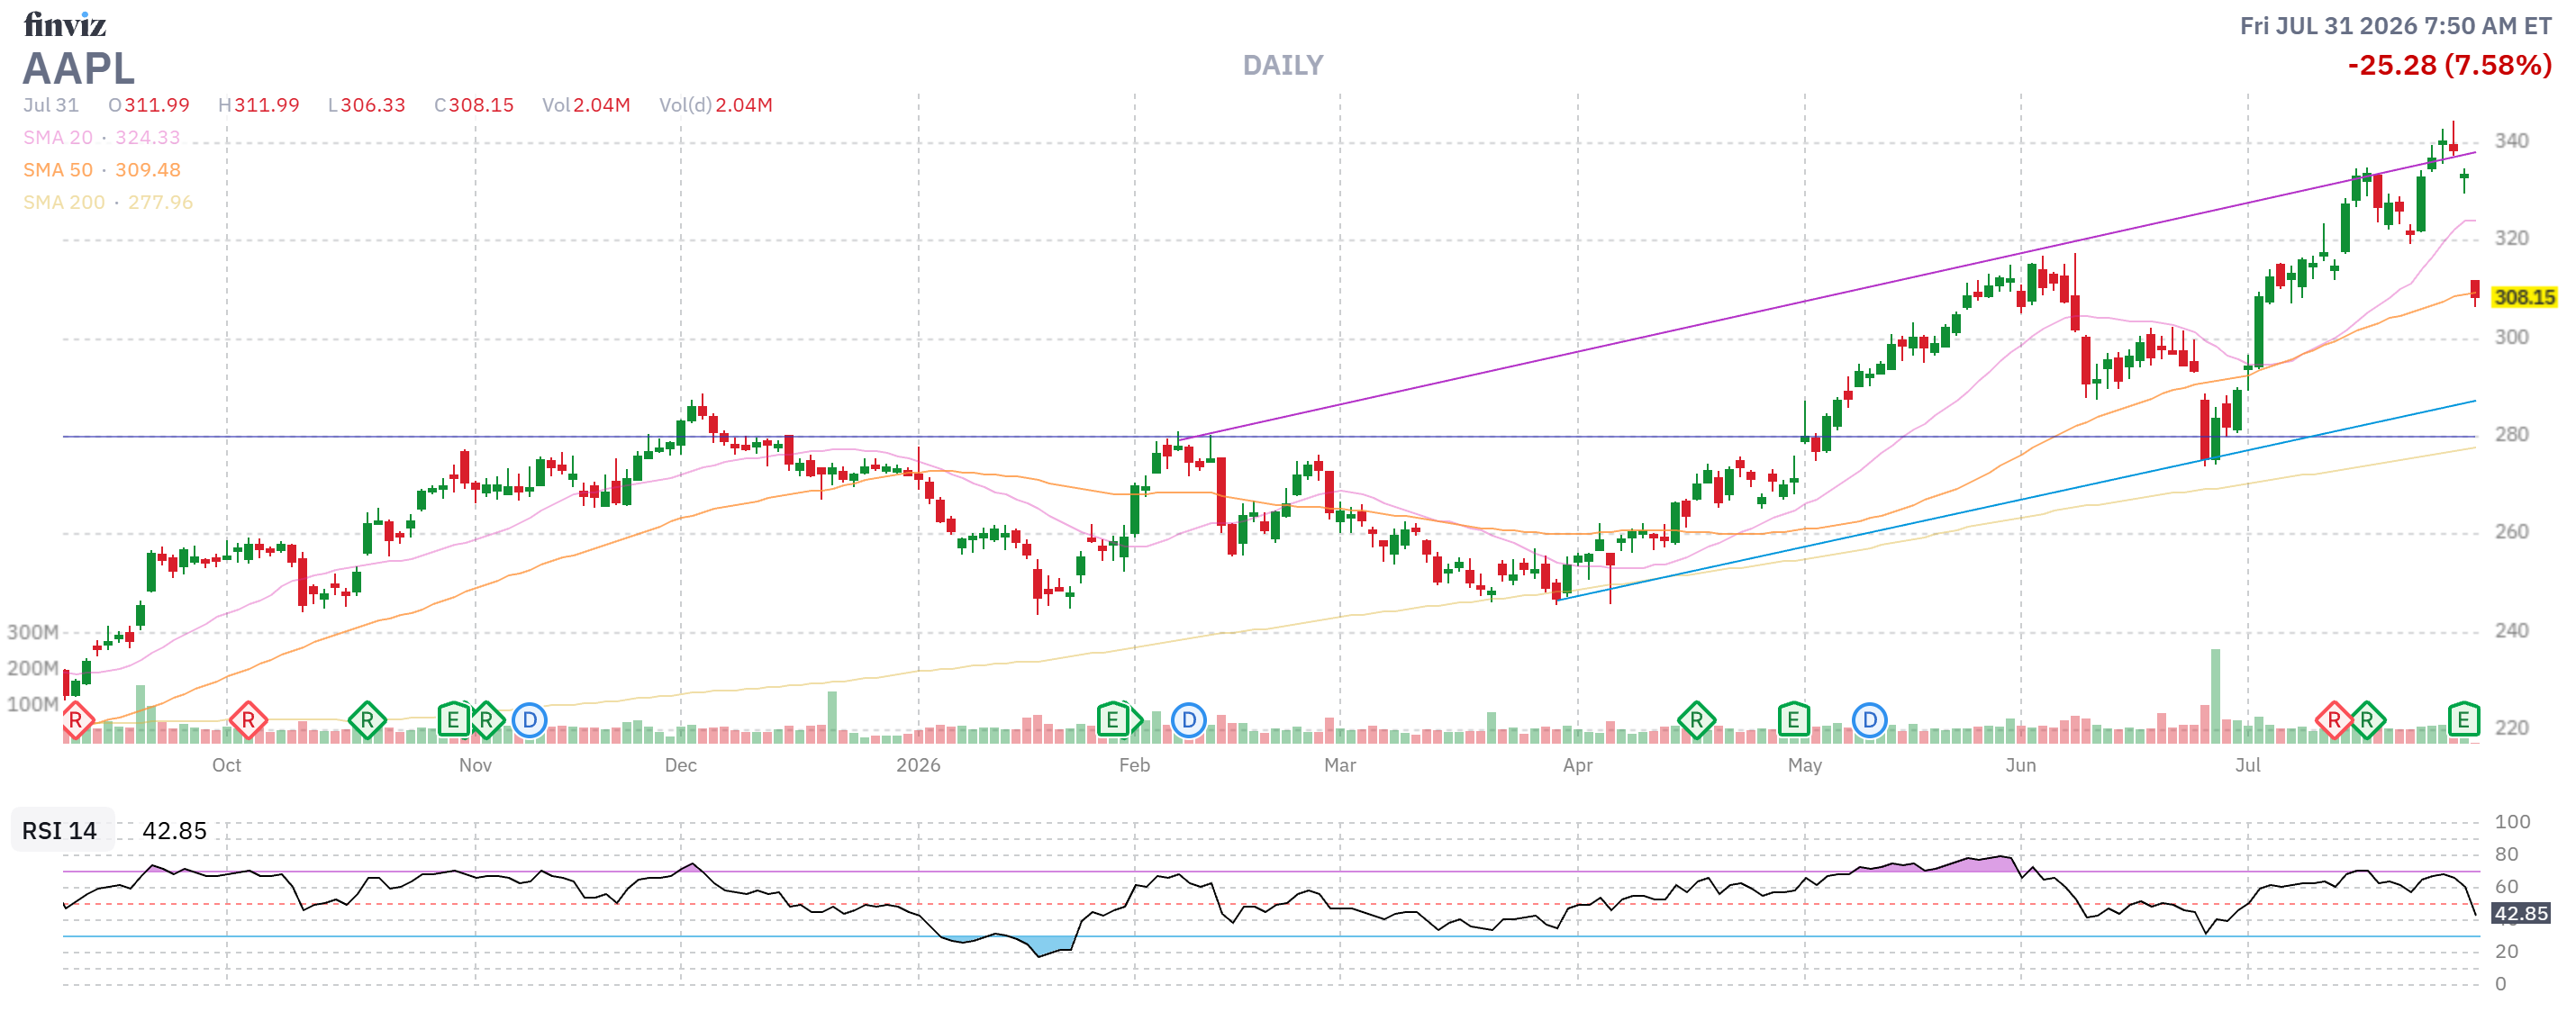This screenshot has width=2576, height=1012.
Task: Click the blue D dividend marker in May
Action: pyautogui.click(x=1869, y=720)
